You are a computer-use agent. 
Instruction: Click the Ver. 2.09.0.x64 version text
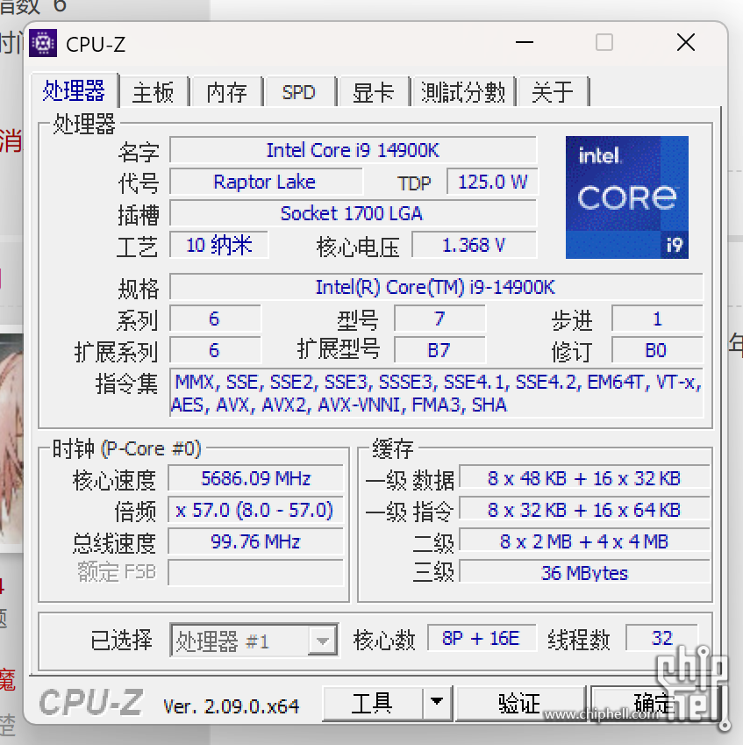pos(232,706)
